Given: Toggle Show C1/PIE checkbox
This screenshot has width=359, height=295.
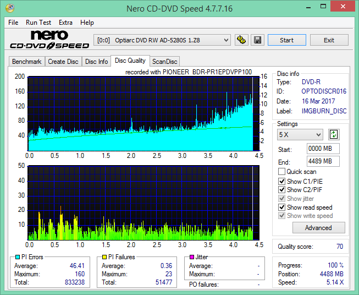Looking at the screenshot, I should click(x=281, y=181).
